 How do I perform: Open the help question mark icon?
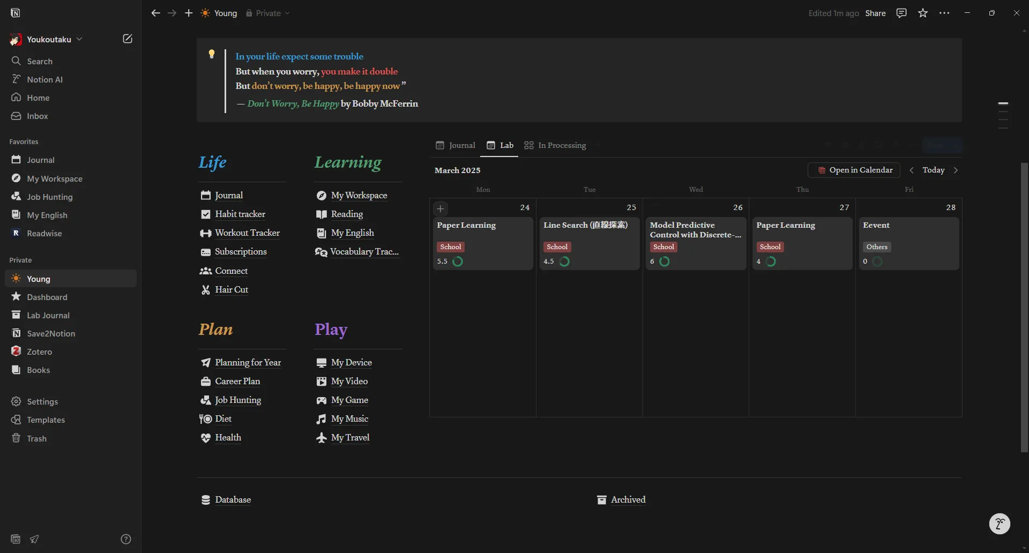pos(126,539)
